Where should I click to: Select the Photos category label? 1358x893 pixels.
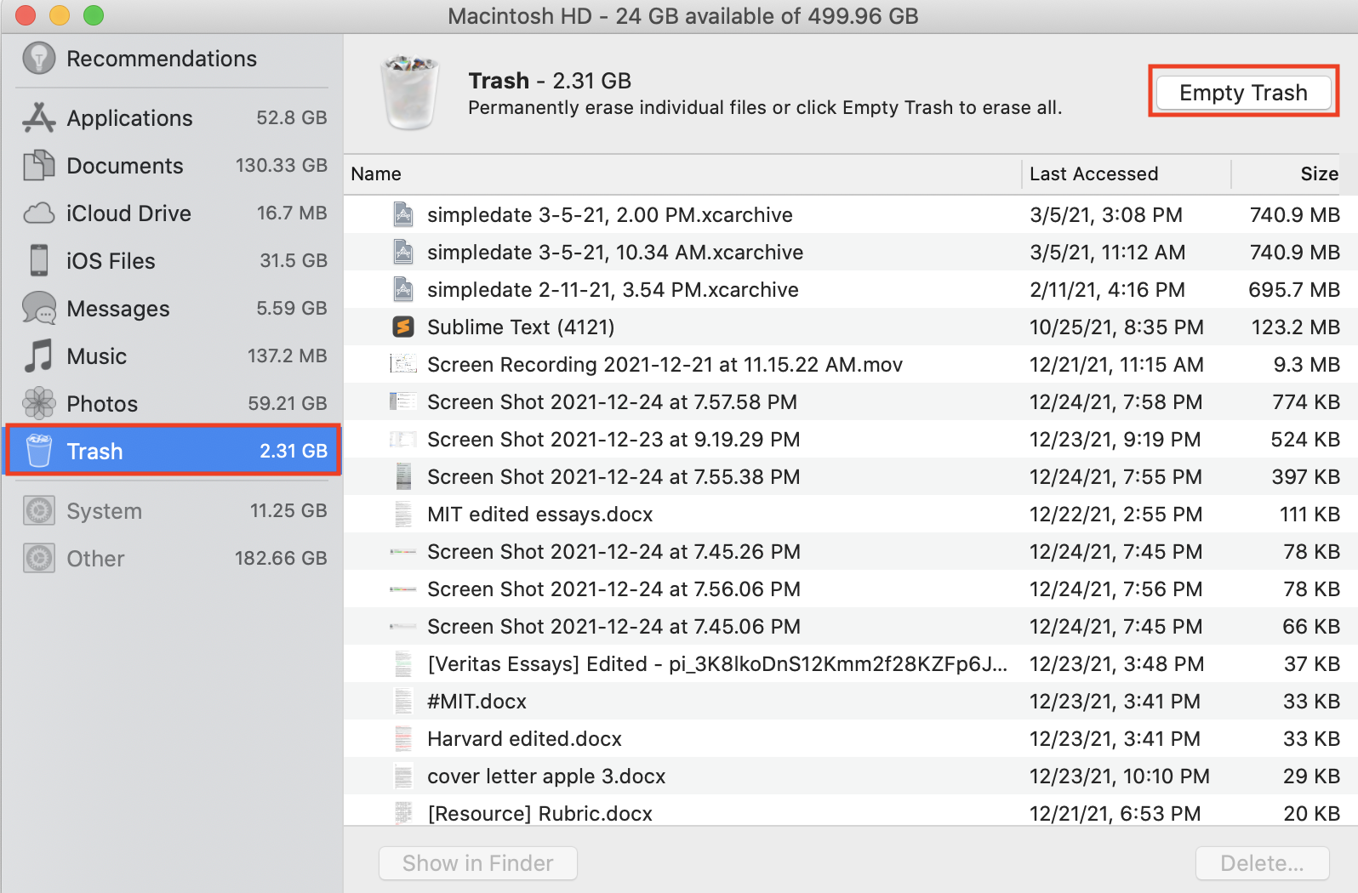click(102, 404)
